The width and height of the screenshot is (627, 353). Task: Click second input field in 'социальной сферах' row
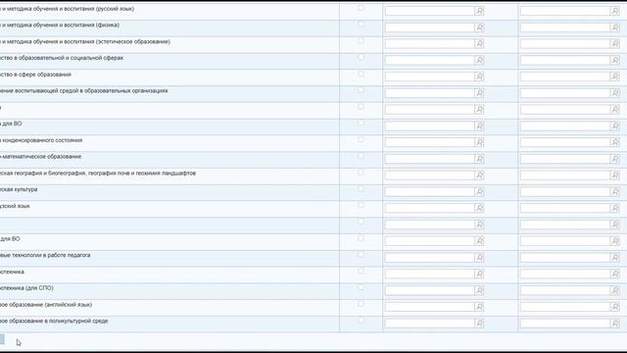tap(565, 60)
